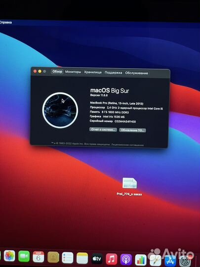The height and width of the screenshot is (267, 200).
Task: Open the Photos app in the Dock
Action: [9, 256]
